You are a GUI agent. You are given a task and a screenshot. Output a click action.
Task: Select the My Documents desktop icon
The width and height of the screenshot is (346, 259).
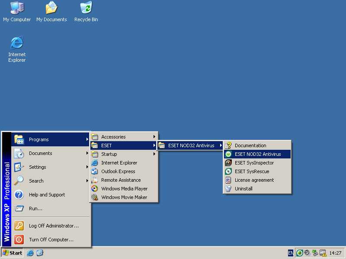[x=51, y=12]
